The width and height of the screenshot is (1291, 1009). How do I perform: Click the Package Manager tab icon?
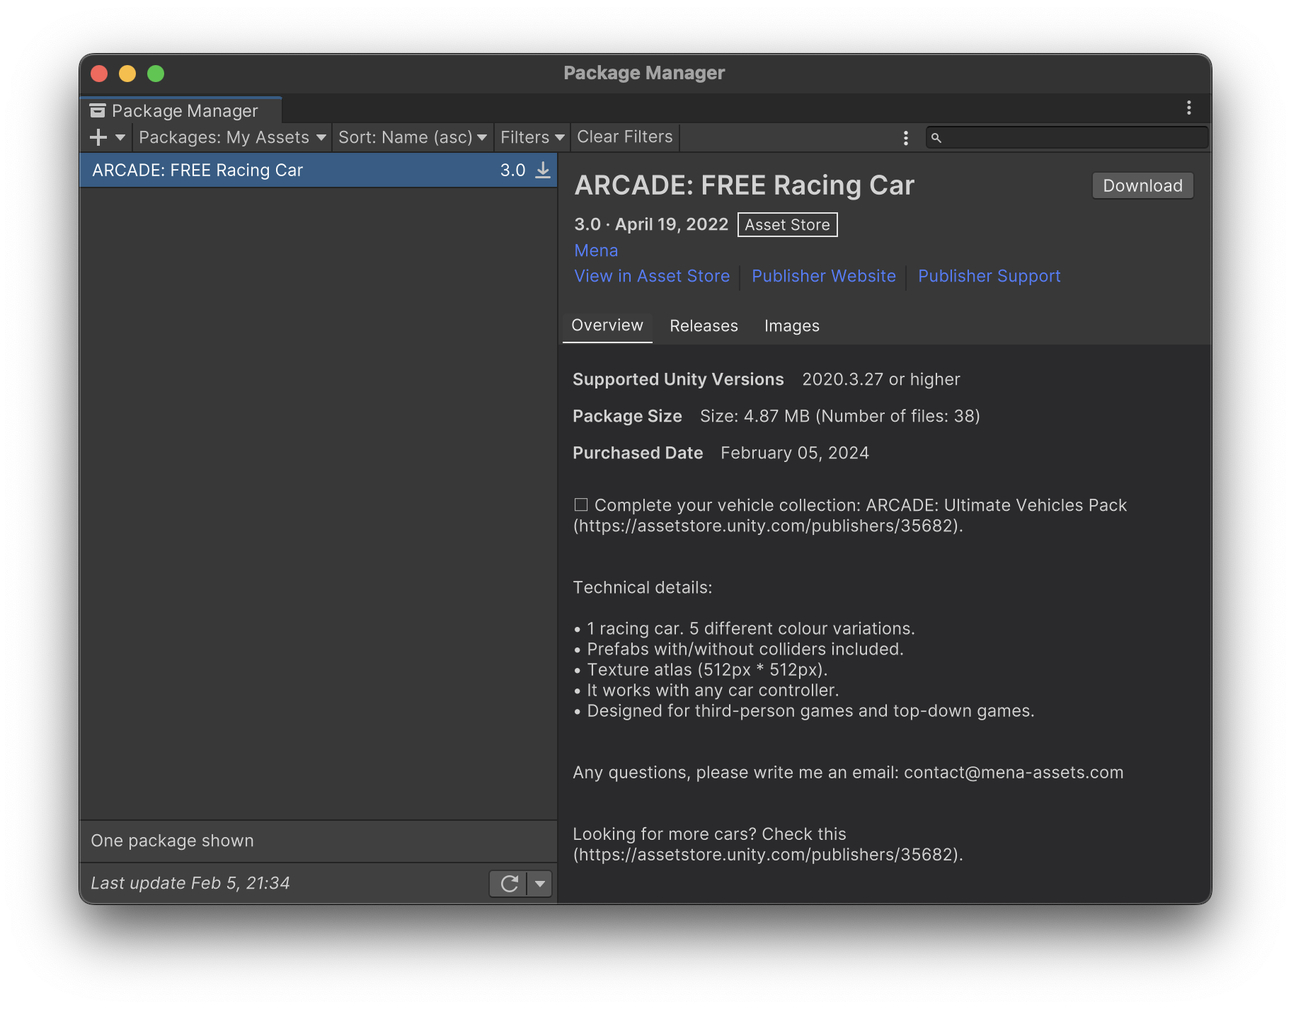tap(98, 111)
